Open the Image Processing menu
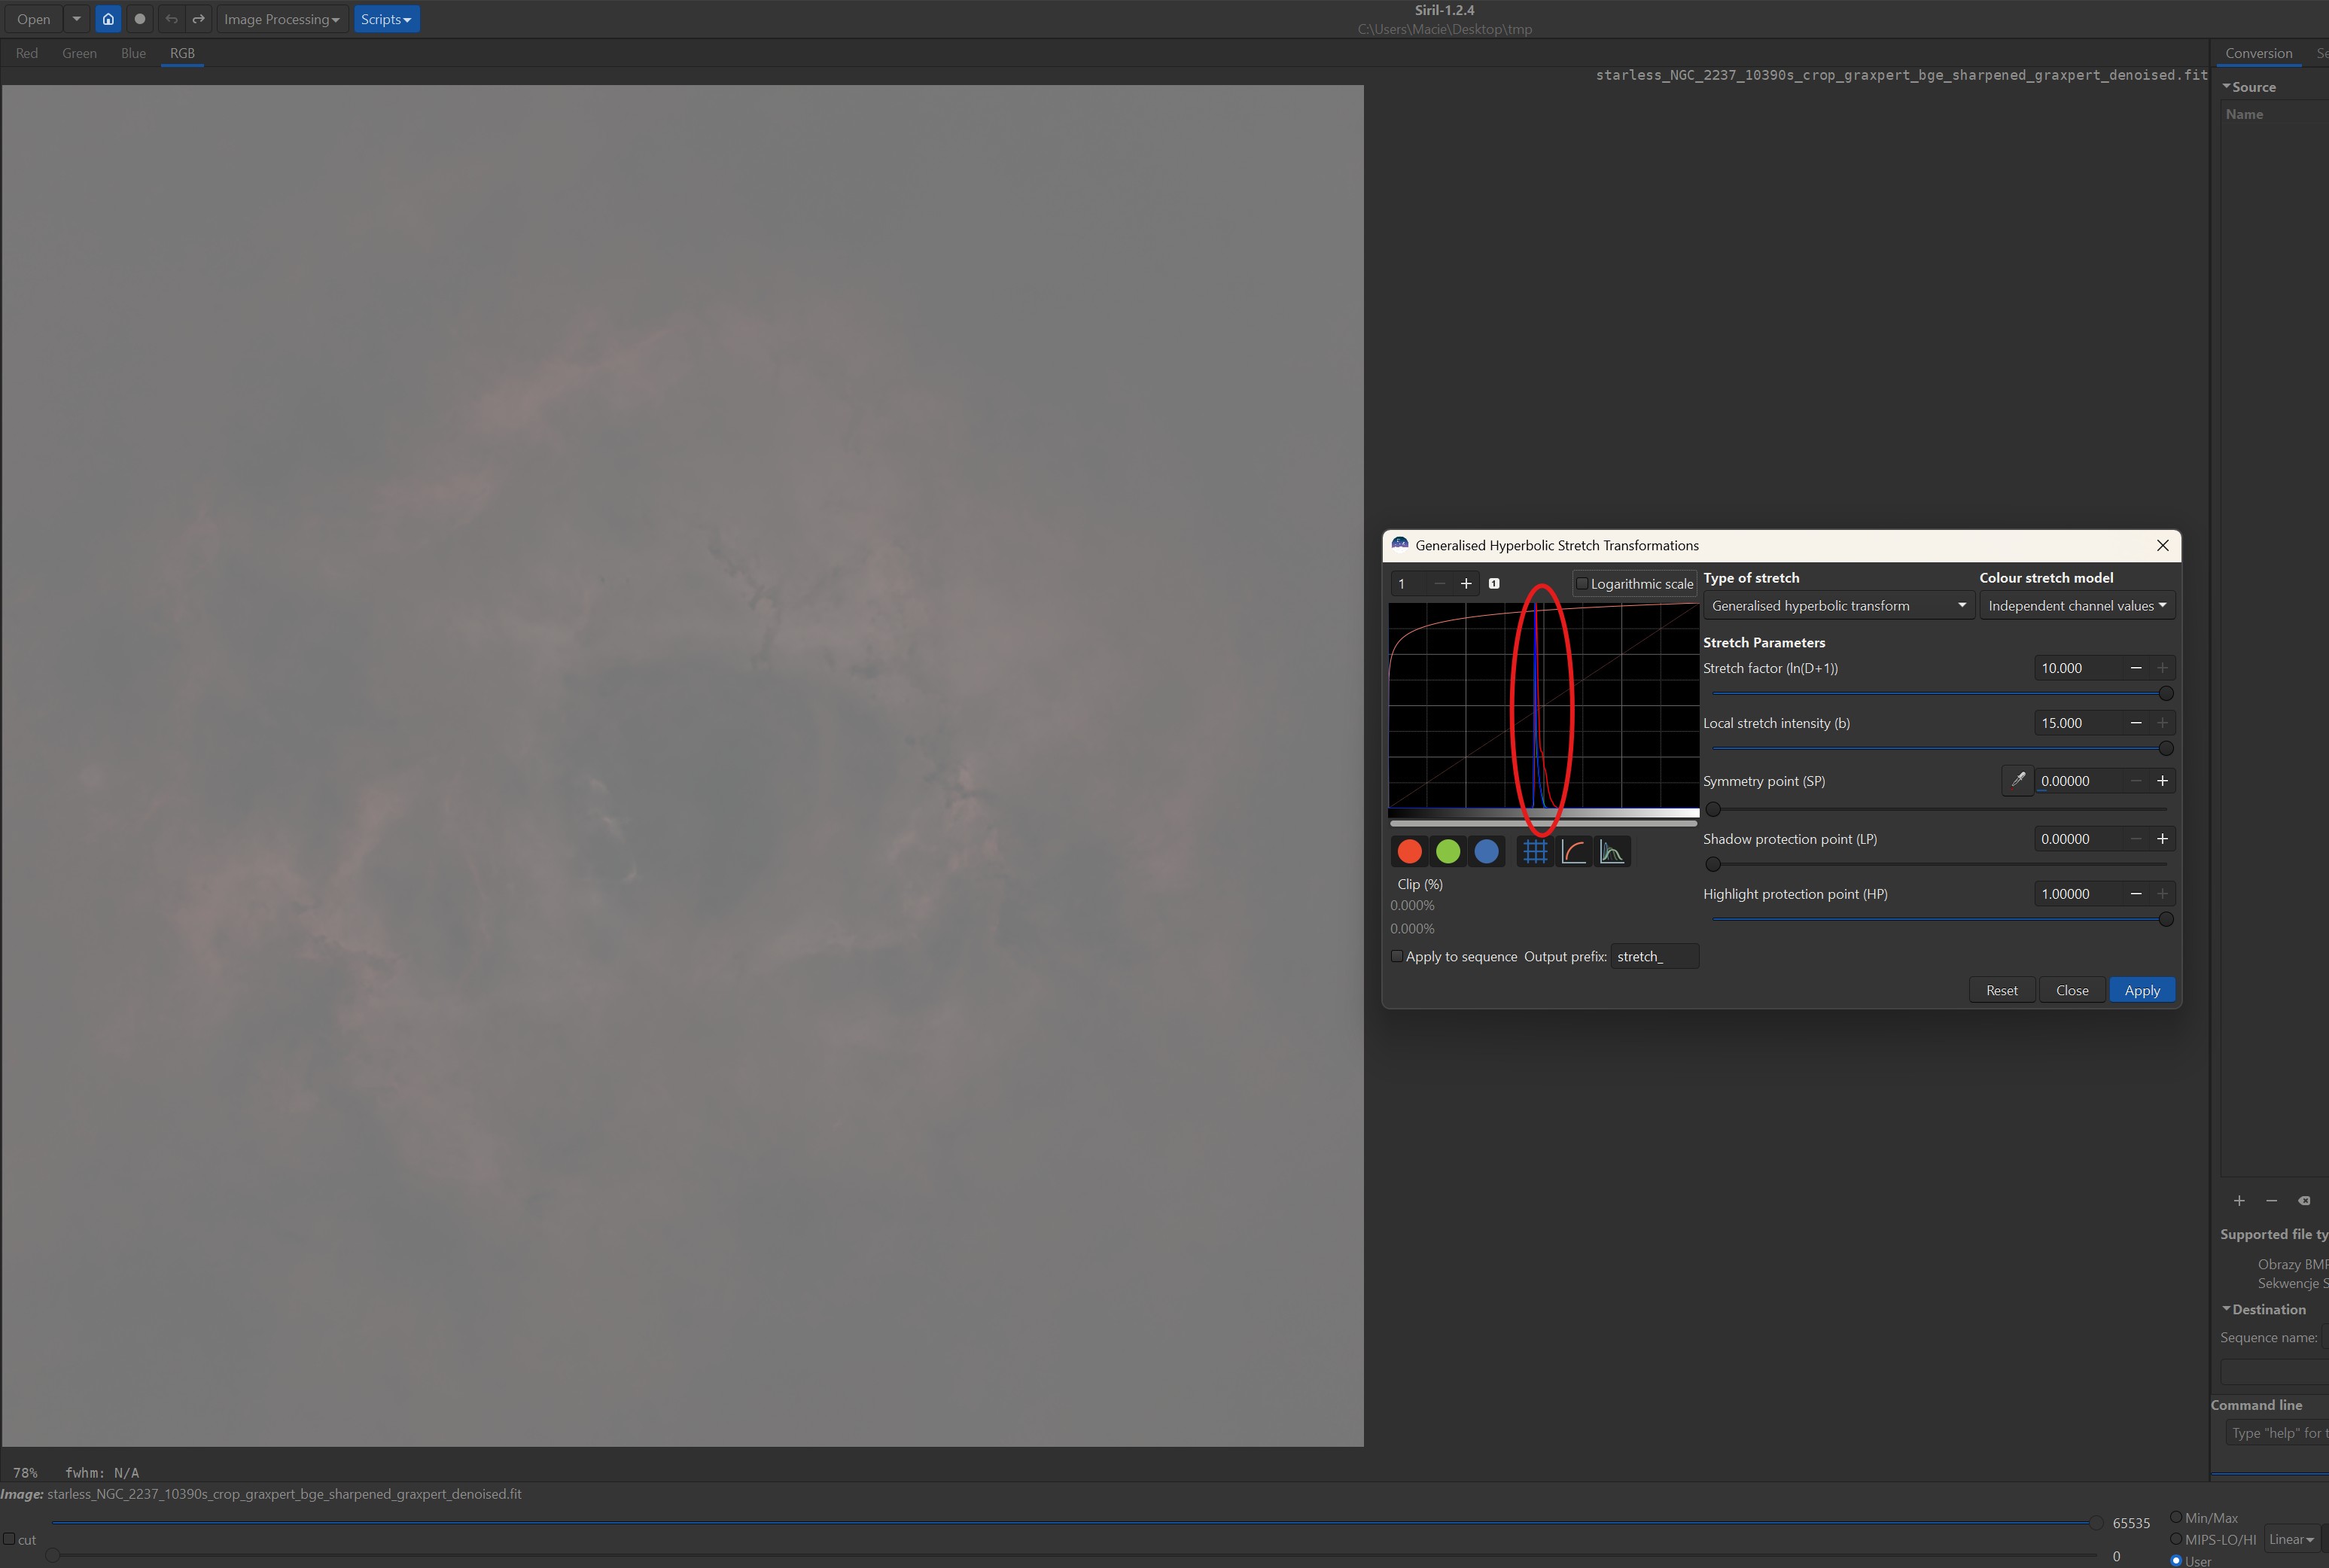This screenshot has width=2329, height=1568. [281, 19]
